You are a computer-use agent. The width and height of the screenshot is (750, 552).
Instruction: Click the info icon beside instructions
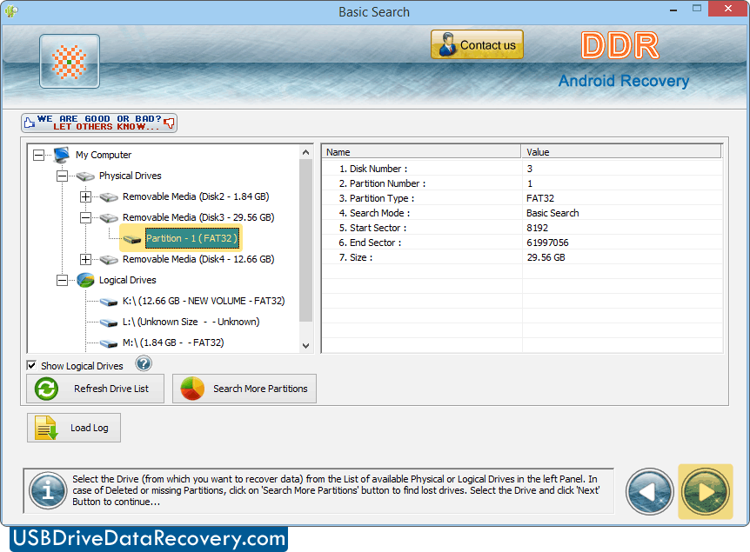pos(48,491)
